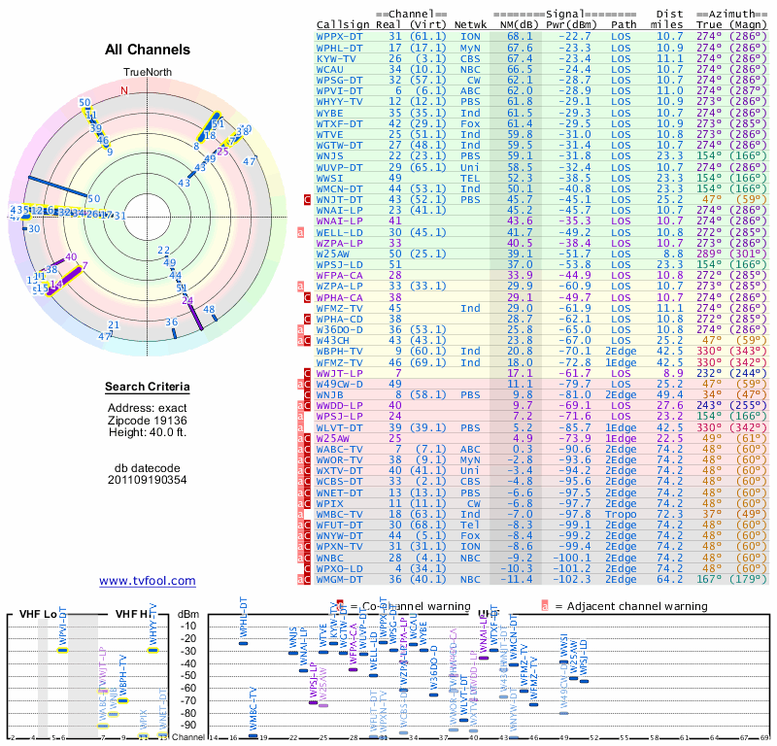Select the WPHL-DT callsign
This screenshot has height=746, width=777.
click(x=339, y=48)
